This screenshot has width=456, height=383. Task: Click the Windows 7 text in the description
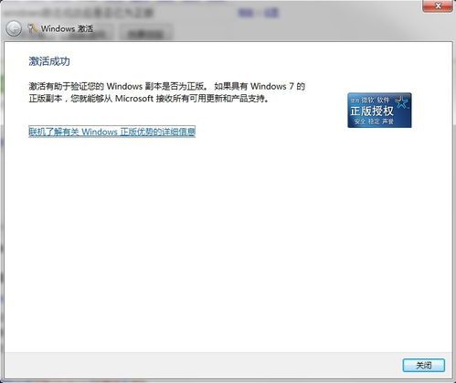click(272, 86)
